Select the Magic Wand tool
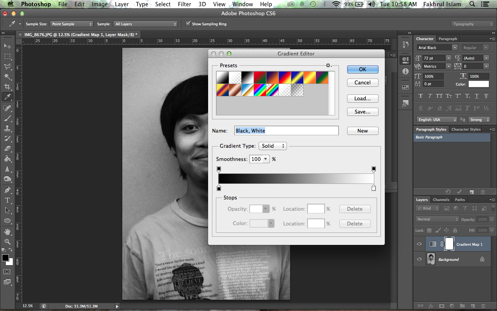Screen dimensions: 497x311 pyautogui.click(x=7, y=77)
